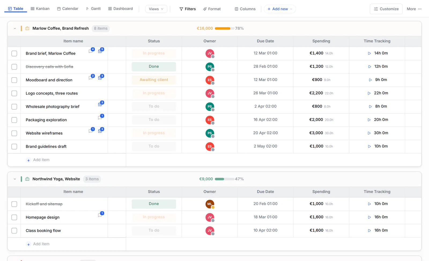Viewport: 429px width, 261px height.
Task: Open the Columns settings
Action: (x=245, y=9)
